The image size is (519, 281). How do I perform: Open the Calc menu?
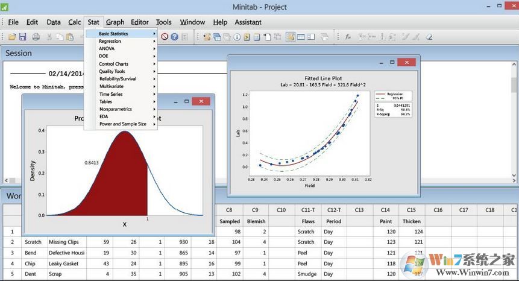pos(75,22)
